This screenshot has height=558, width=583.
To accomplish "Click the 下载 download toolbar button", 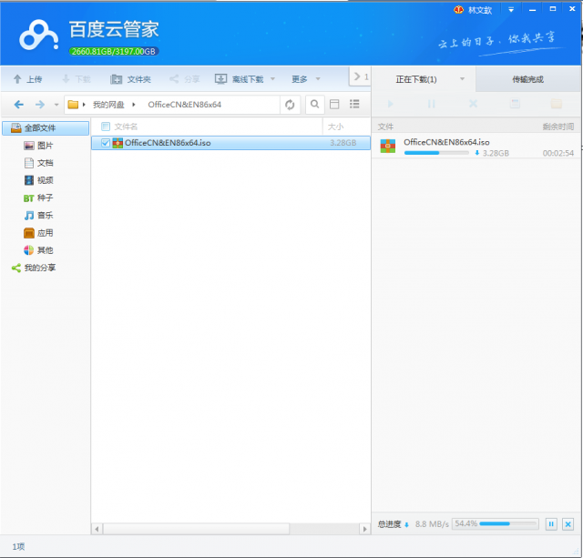I will [77, 79].
